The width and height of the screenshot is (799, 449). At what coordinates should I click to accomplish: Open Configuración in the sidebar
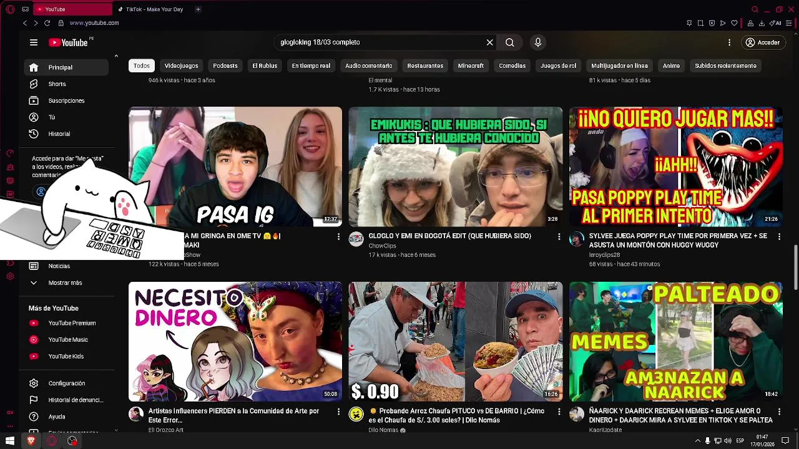click(66, 384)
